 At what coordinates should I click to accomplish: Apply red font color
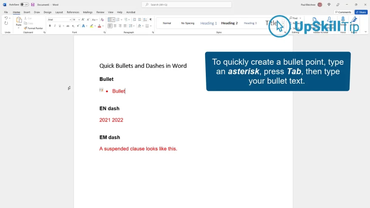pos(99,26)
